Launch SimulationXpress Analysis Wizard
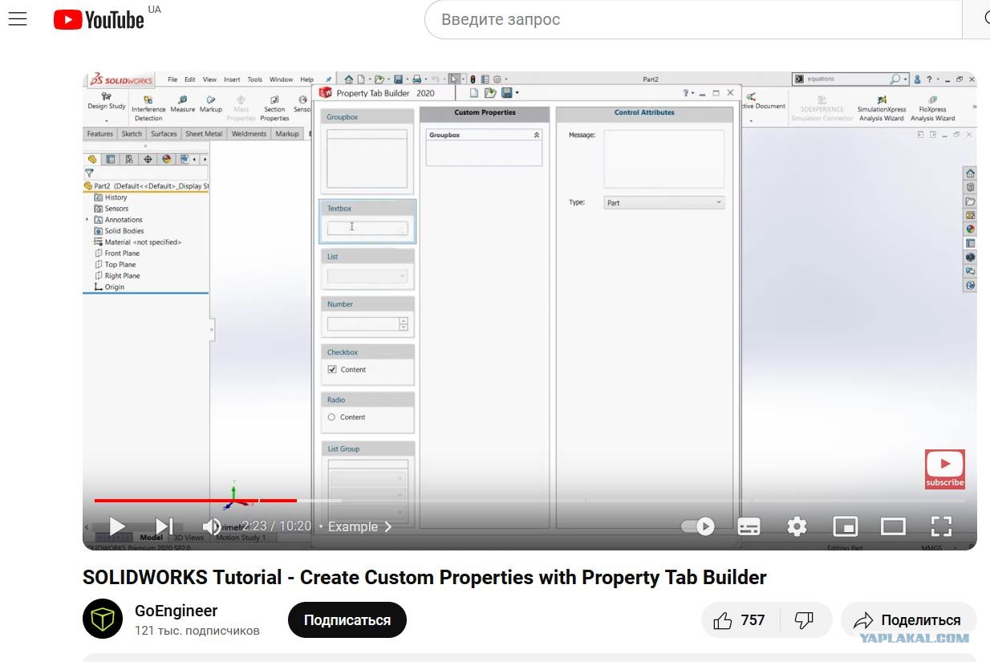 [882, 108]
